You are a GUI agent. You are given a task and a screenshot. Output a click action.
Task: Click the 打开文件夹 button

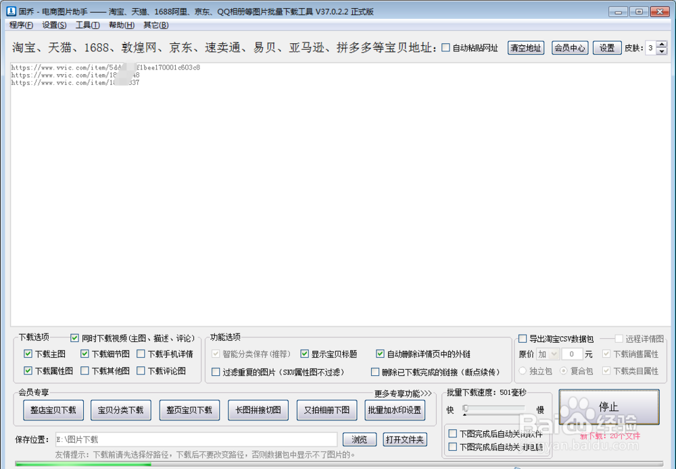405,439
